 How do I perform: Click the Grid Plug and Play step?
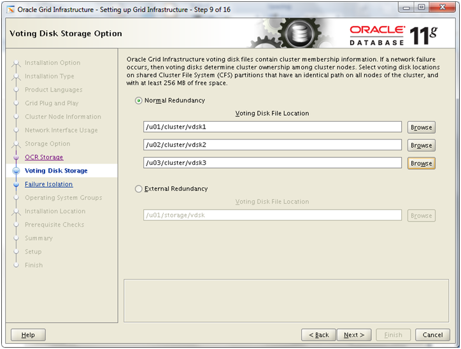[52, 103]
